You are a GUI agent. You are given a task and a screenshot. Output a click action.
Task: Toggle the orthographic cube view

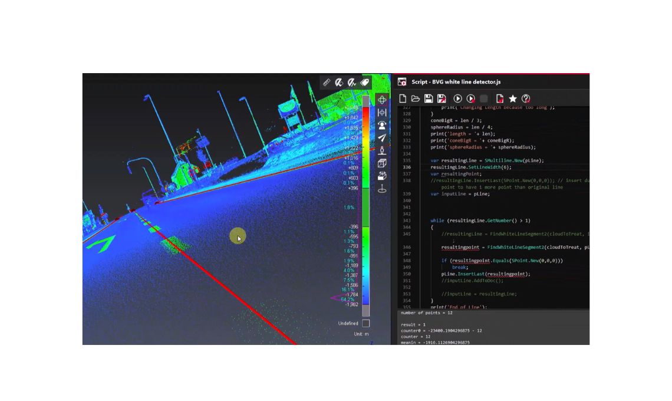point(381,163)
